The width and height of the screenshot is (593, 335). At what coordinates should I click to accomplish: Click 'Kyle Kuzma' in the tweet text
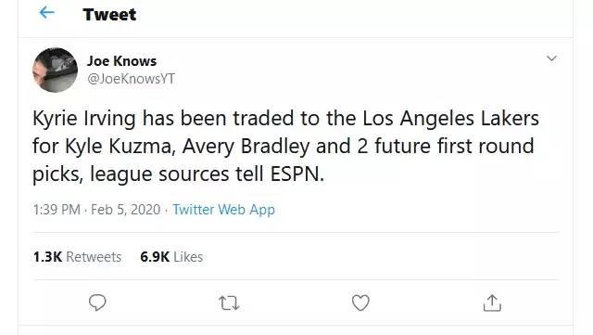120,147
